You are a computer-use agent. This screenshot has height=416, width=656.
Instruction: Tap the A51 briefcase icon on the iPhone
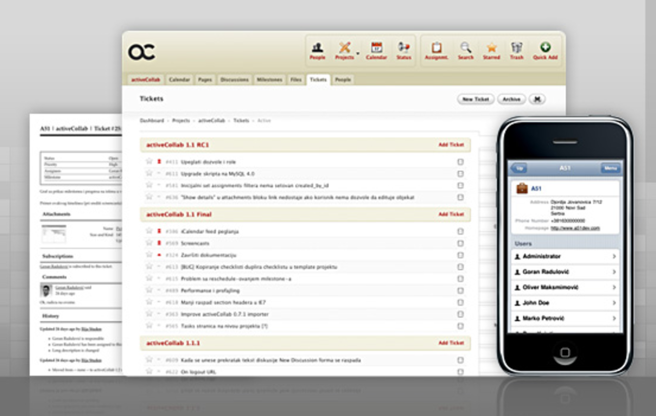(x=522, y=188)
